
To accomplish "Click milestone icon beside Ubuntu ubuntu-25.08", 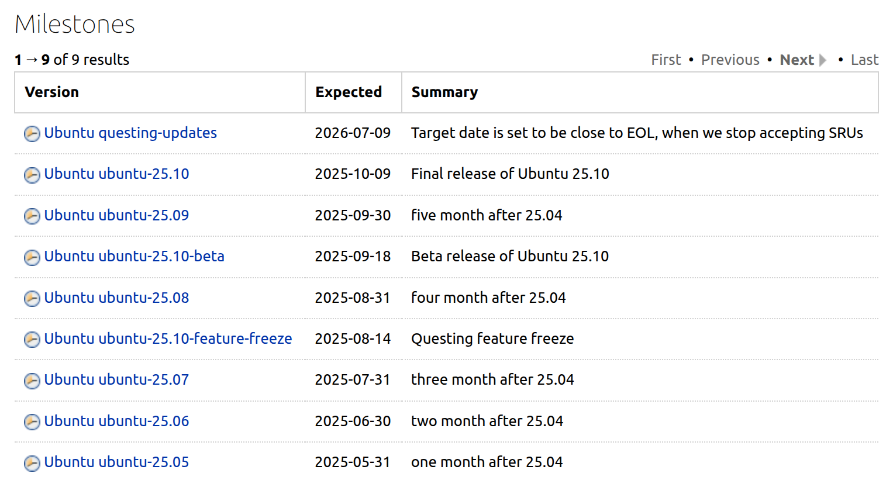I will click(x=32, y=299).
